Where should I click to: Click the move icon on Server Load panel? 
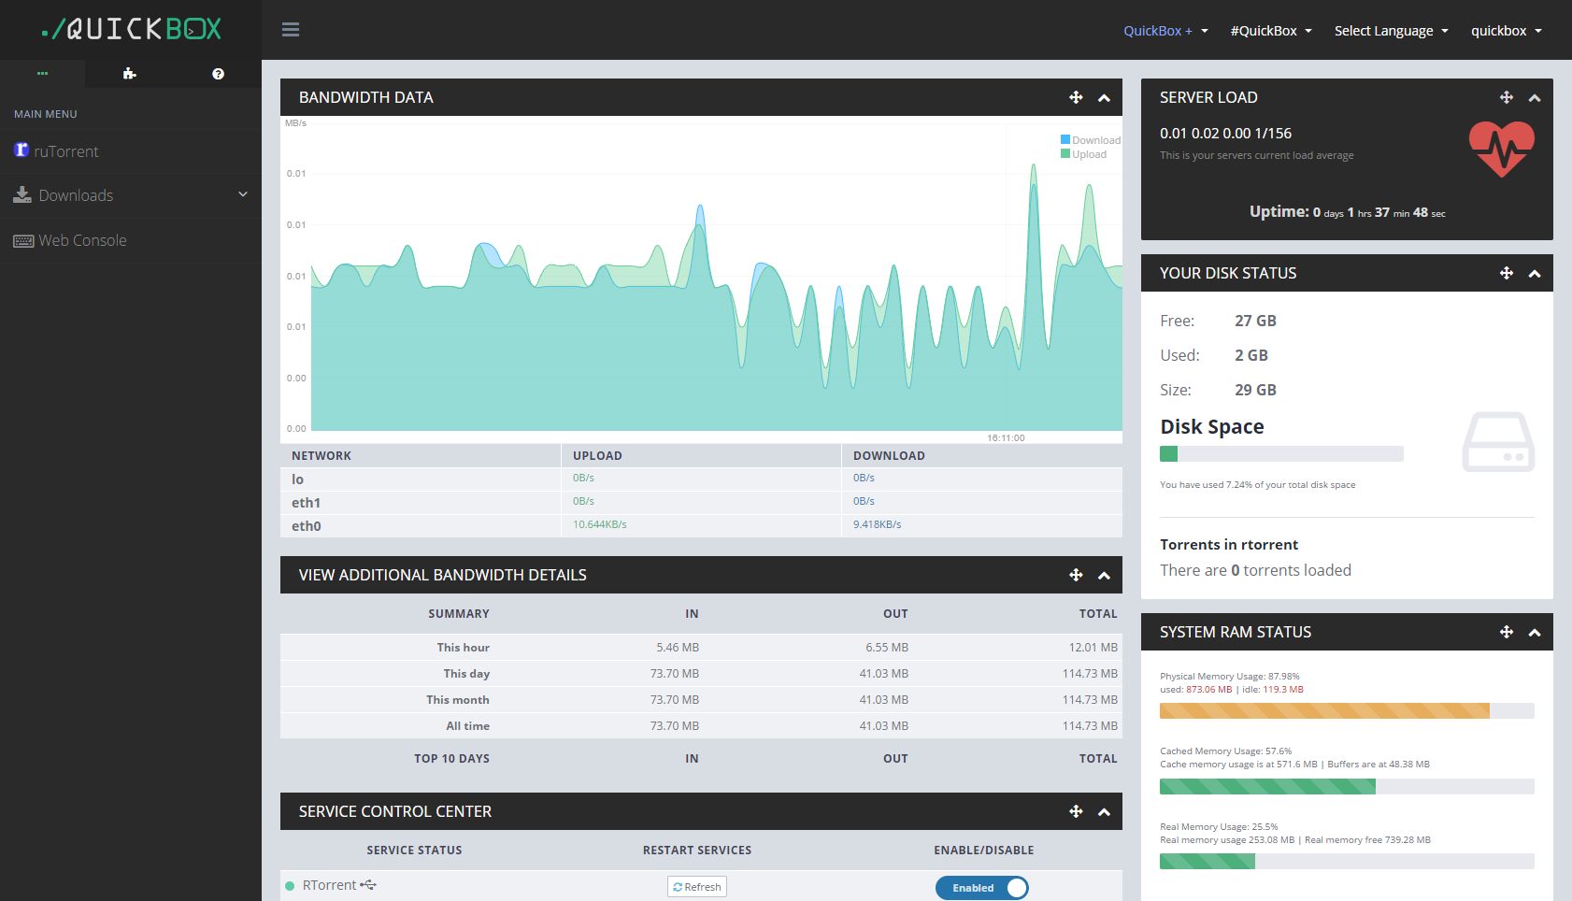(1506, 97)
